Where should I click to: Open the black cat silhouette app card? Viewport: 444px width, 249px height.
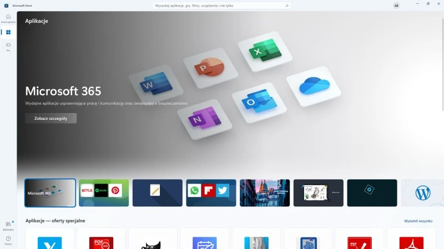pyautogui.click(x=153, y=239)
